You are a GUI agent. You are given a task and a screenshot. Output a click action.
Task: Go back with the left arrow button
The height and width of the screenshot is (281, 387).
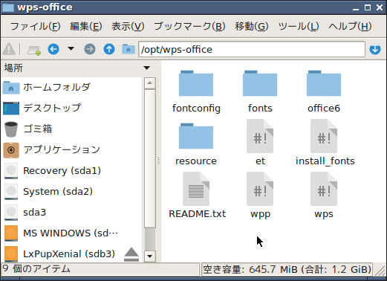[53, 49]
